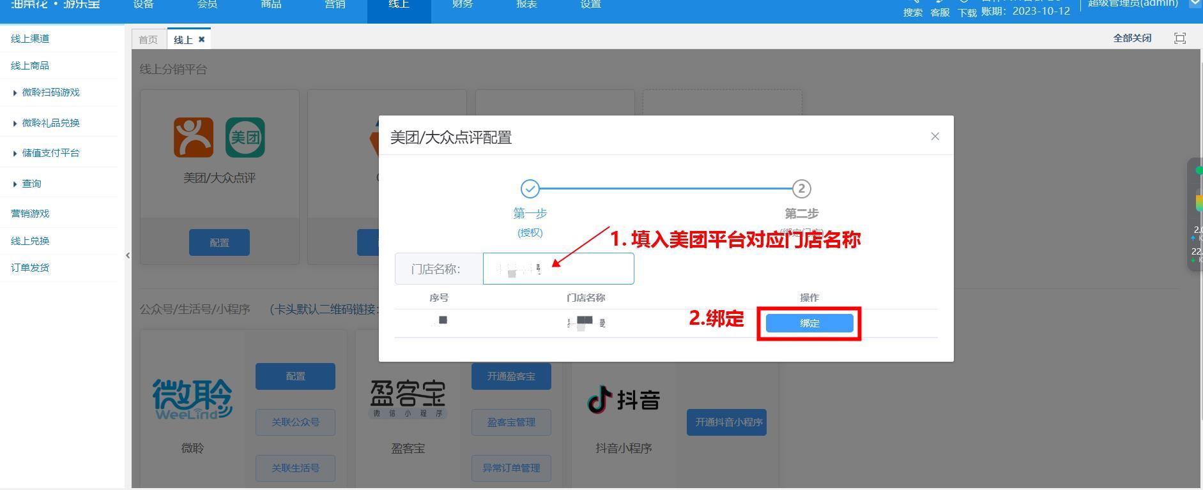1203x490 pixels.
Task: Open the 盈客宝 logo
Action: click(x=408, y=400)
